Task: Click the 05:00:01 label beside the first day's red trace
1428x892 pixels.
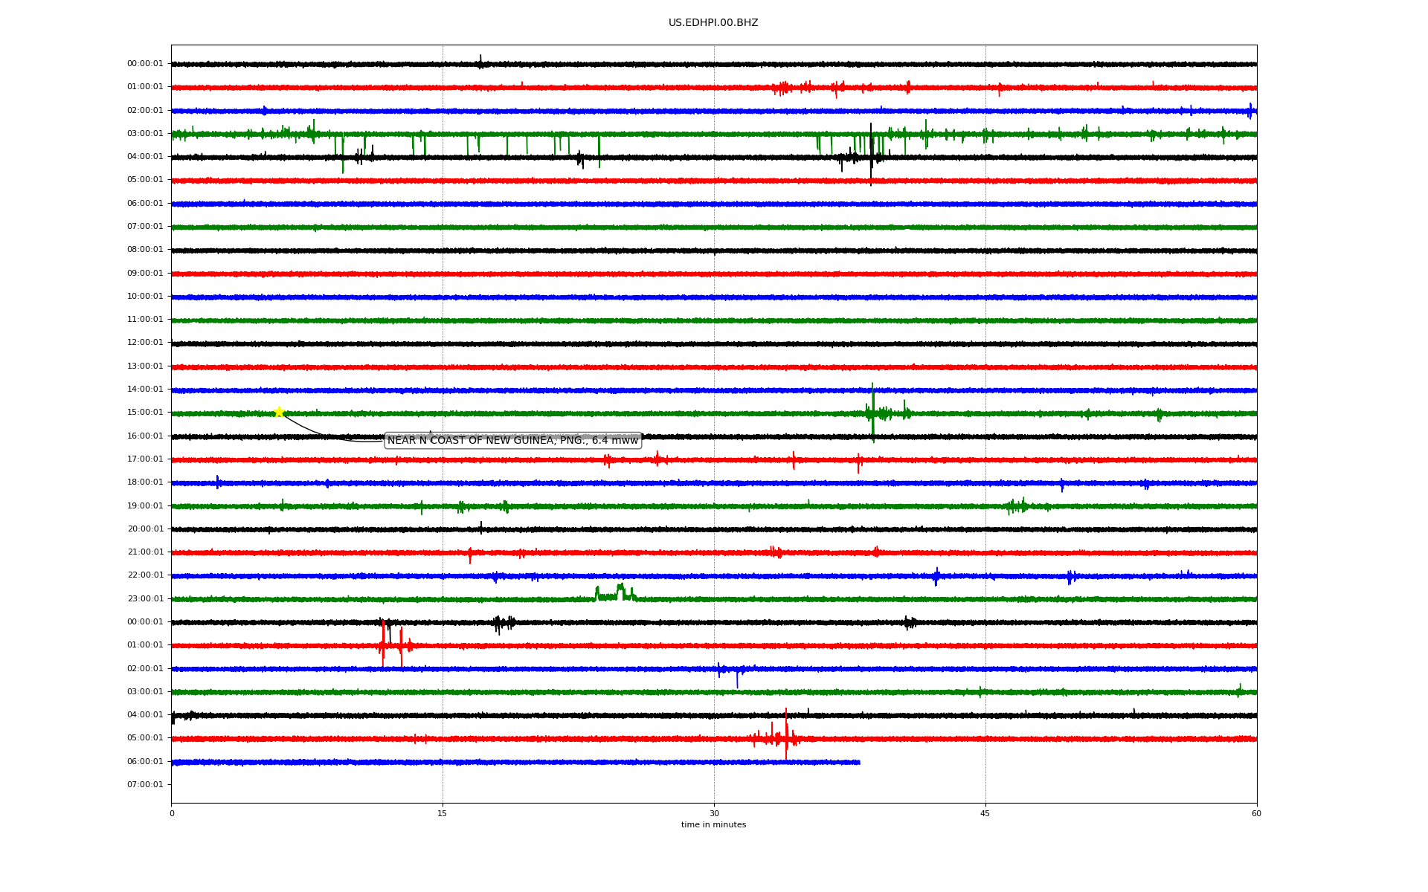Action: 145,180
